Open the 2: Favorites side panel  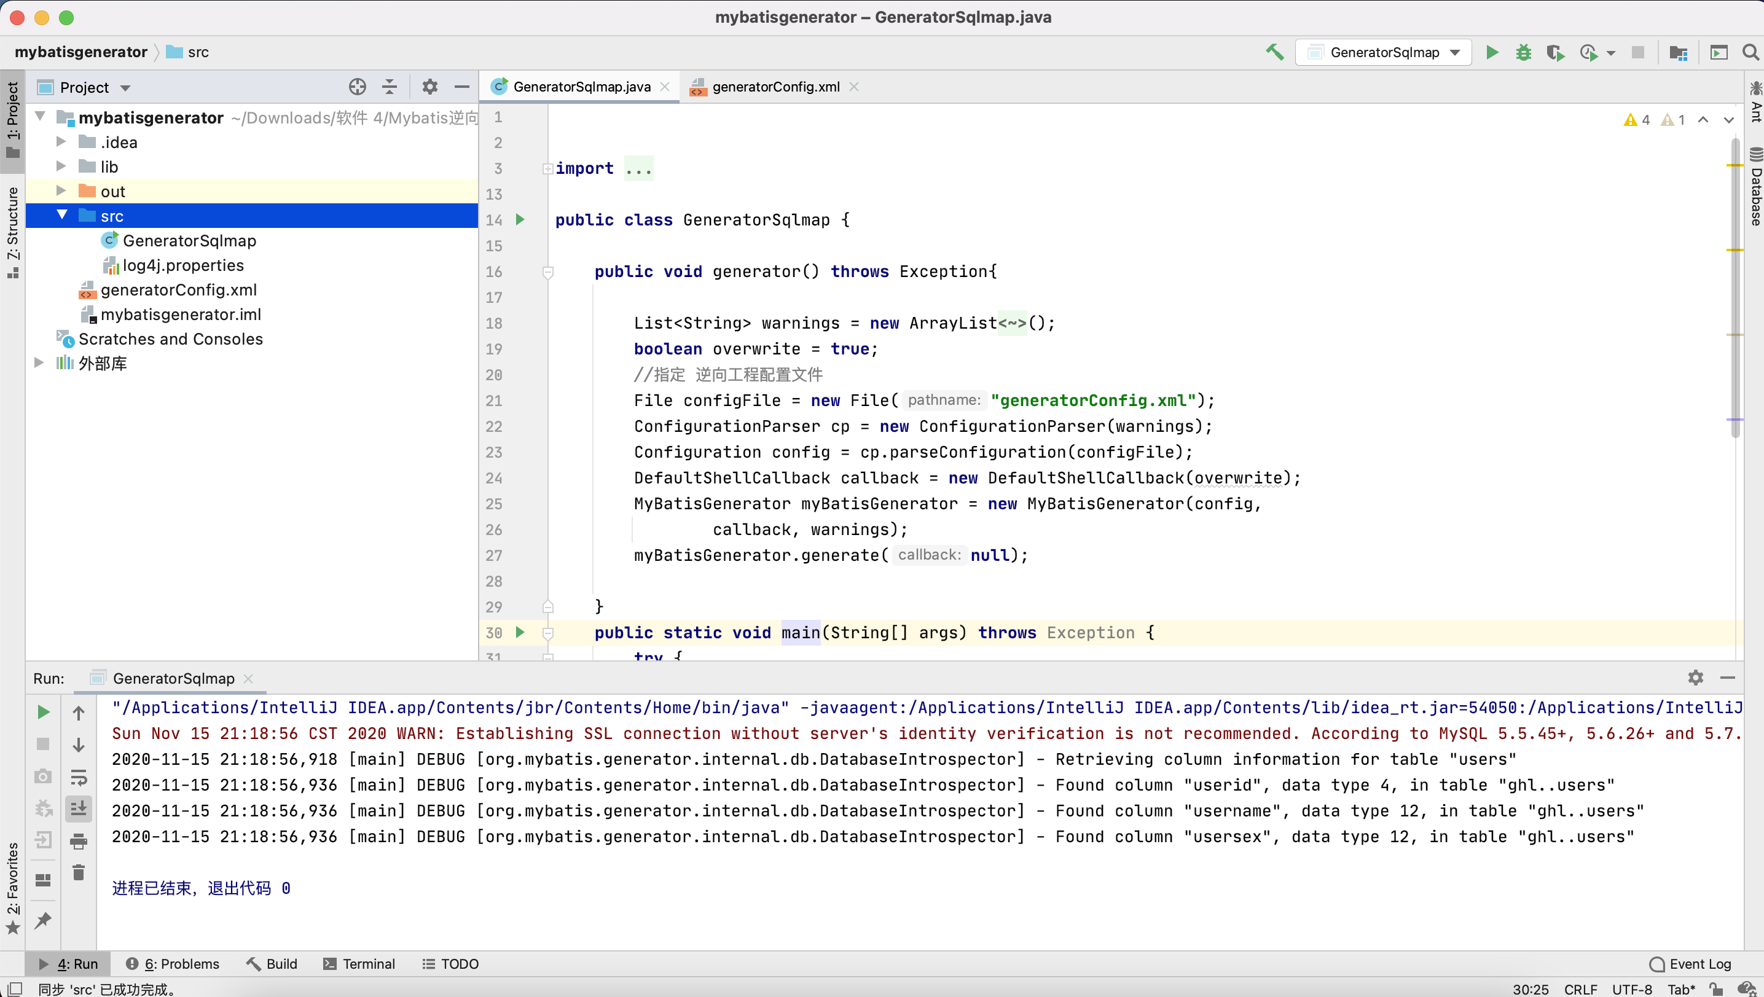[12, 888]
